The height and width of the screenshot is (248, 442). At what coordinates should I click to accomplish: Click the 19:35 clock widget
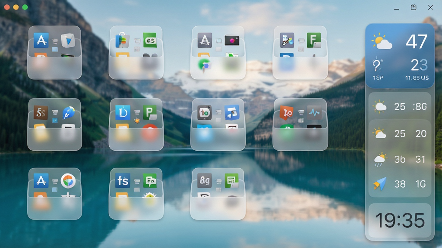400,220
